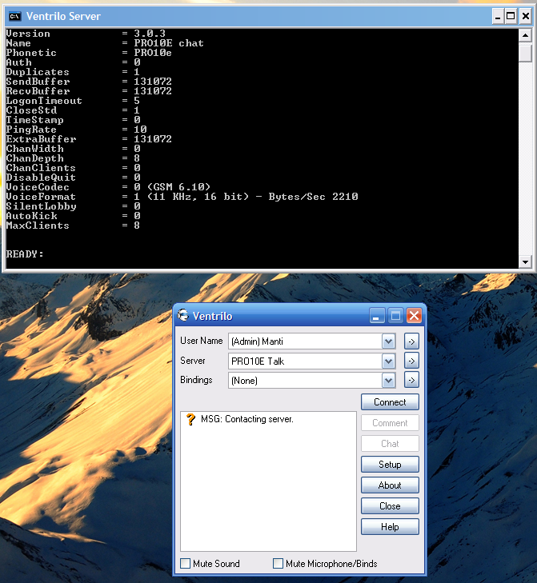Click the Ventrilo Server title bar text

63,16
